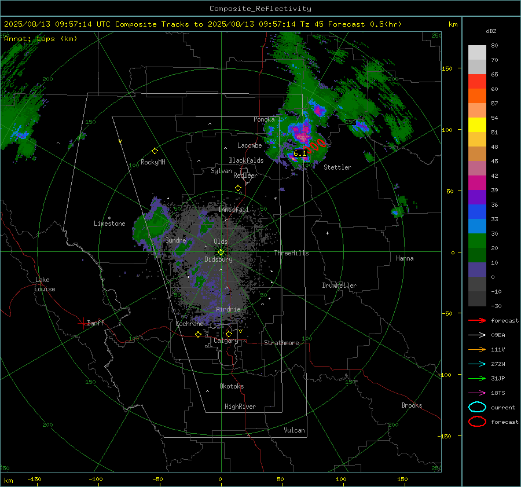The image size is (521, 487).
Task: Click the Innisfail city label
Action: [x=234, y=210]
